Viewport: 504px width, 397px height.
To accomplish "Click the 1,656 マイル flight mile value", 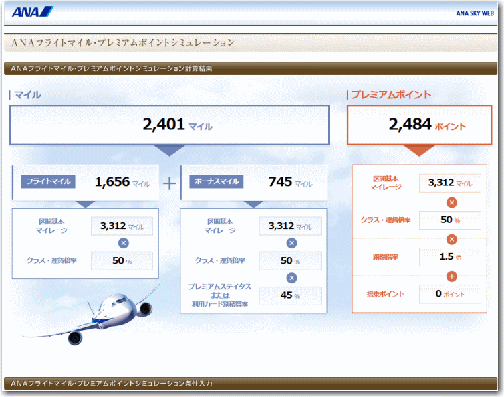I will pyautogui.click(x=122, y=182).
